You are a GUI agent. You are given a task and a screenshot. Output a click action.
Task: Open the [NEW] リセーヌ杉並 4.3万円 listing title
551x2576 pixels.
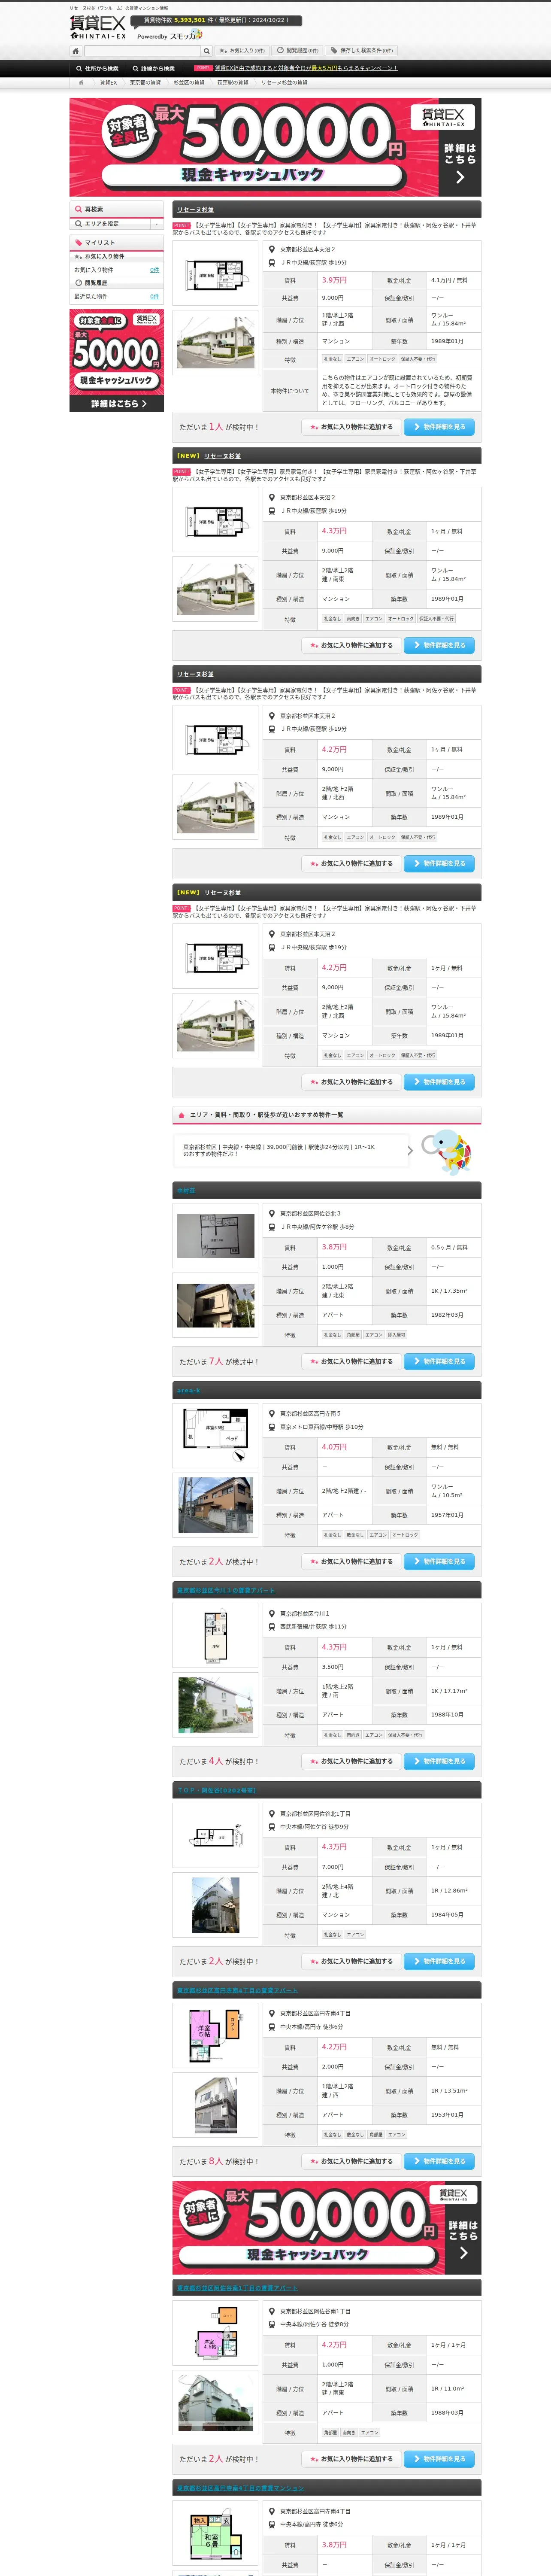[x=223, y=456]
